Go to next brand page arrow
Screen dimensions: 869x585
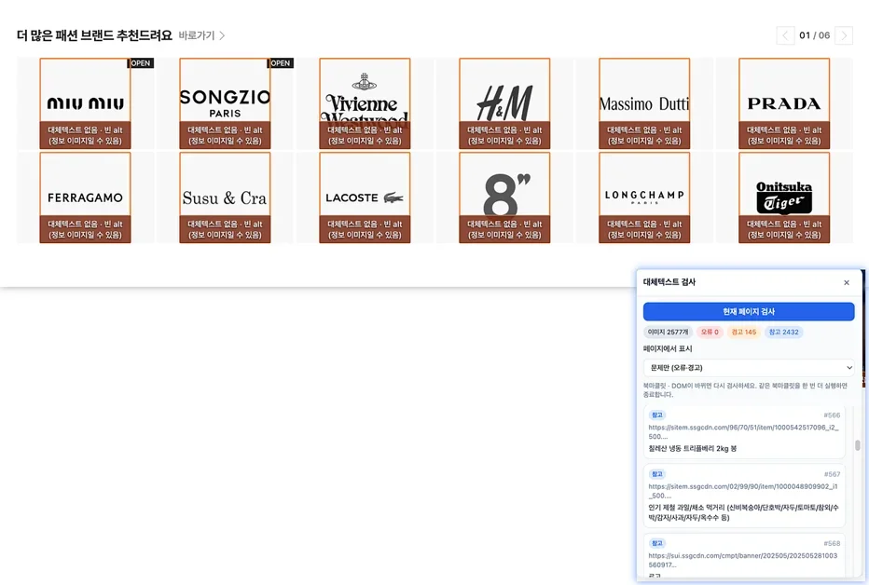point(844,35)
